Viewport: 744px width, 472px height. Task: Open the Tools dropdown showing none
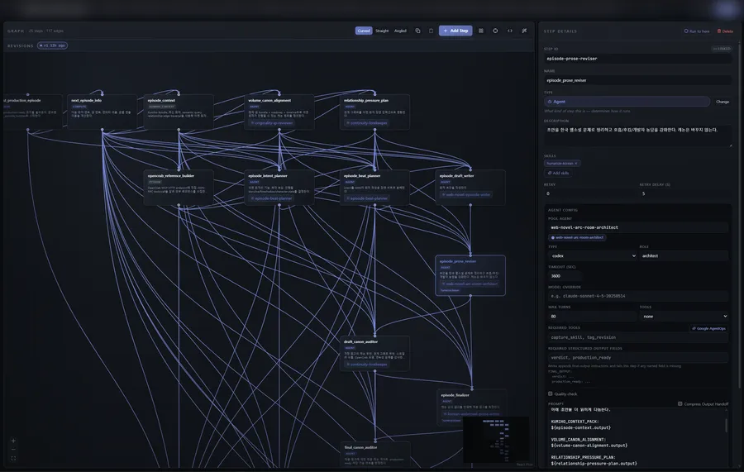point(684,316)
